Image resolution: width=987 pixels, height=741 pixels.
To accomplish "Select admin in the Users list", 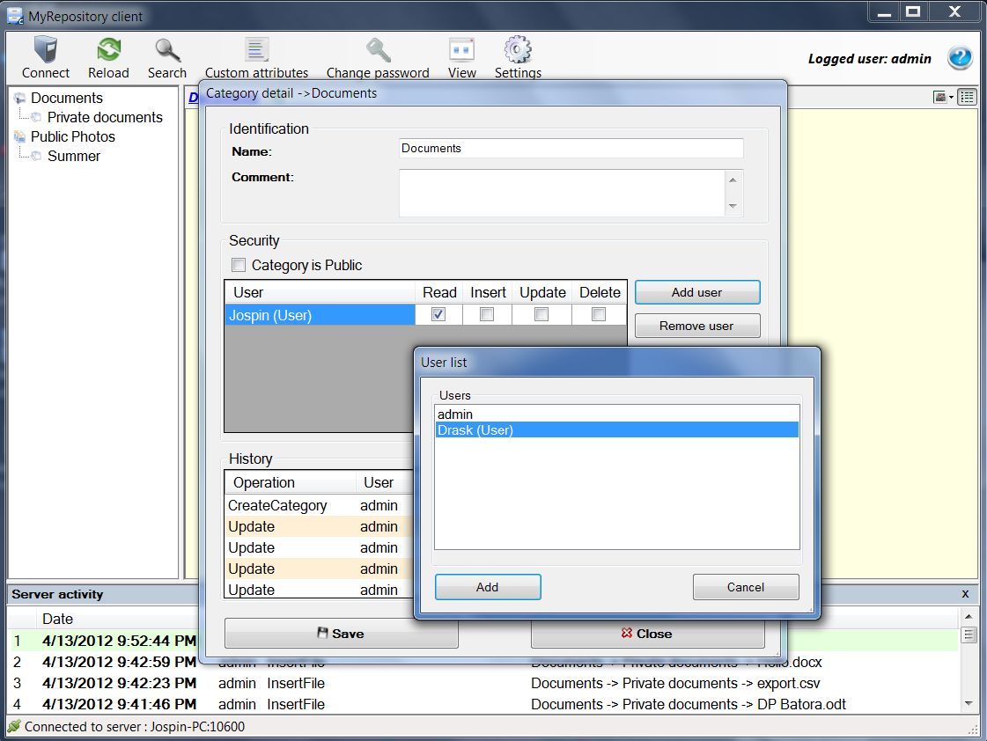I will (x=616, y=414).
